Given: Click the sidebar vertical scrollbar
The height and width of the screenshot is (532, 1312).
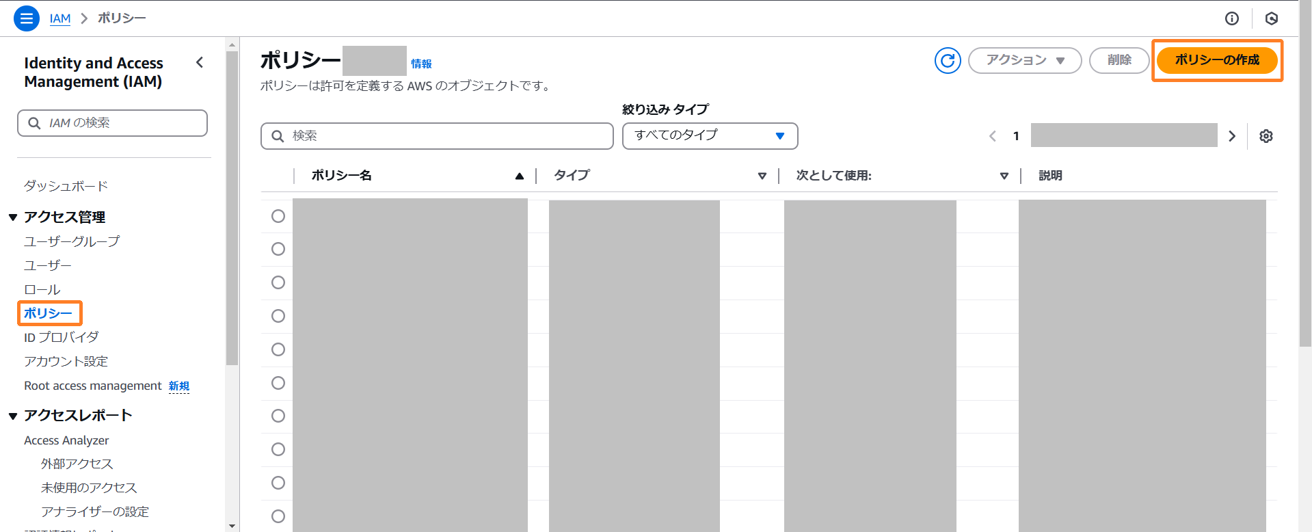Looking at the screenshot, I should pos(232,205).
